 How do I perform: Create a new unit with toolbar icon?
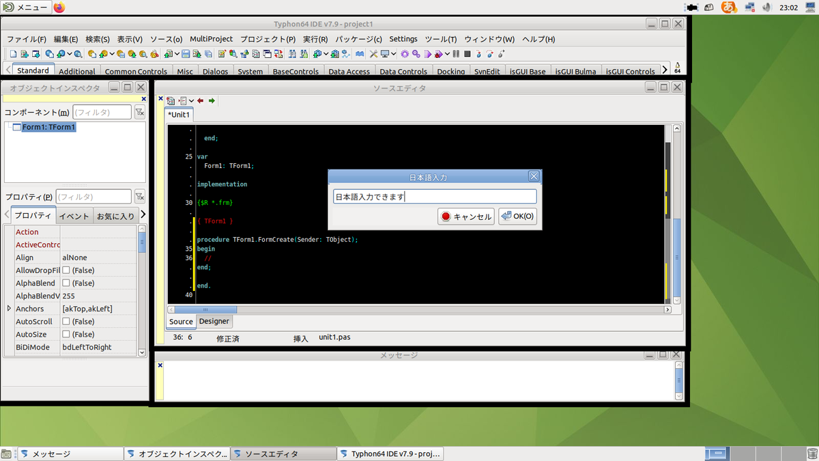[x=24, y=55]
